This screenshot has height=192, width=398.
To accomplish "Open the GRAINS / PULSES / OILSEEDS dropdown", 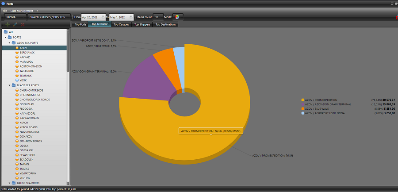I will coord(49,17).
